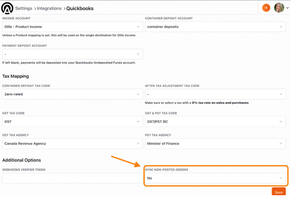Open the Container Deposit Account dropdown
The image size is (293, 201).
pyautogui.click(x=215, y=27)
